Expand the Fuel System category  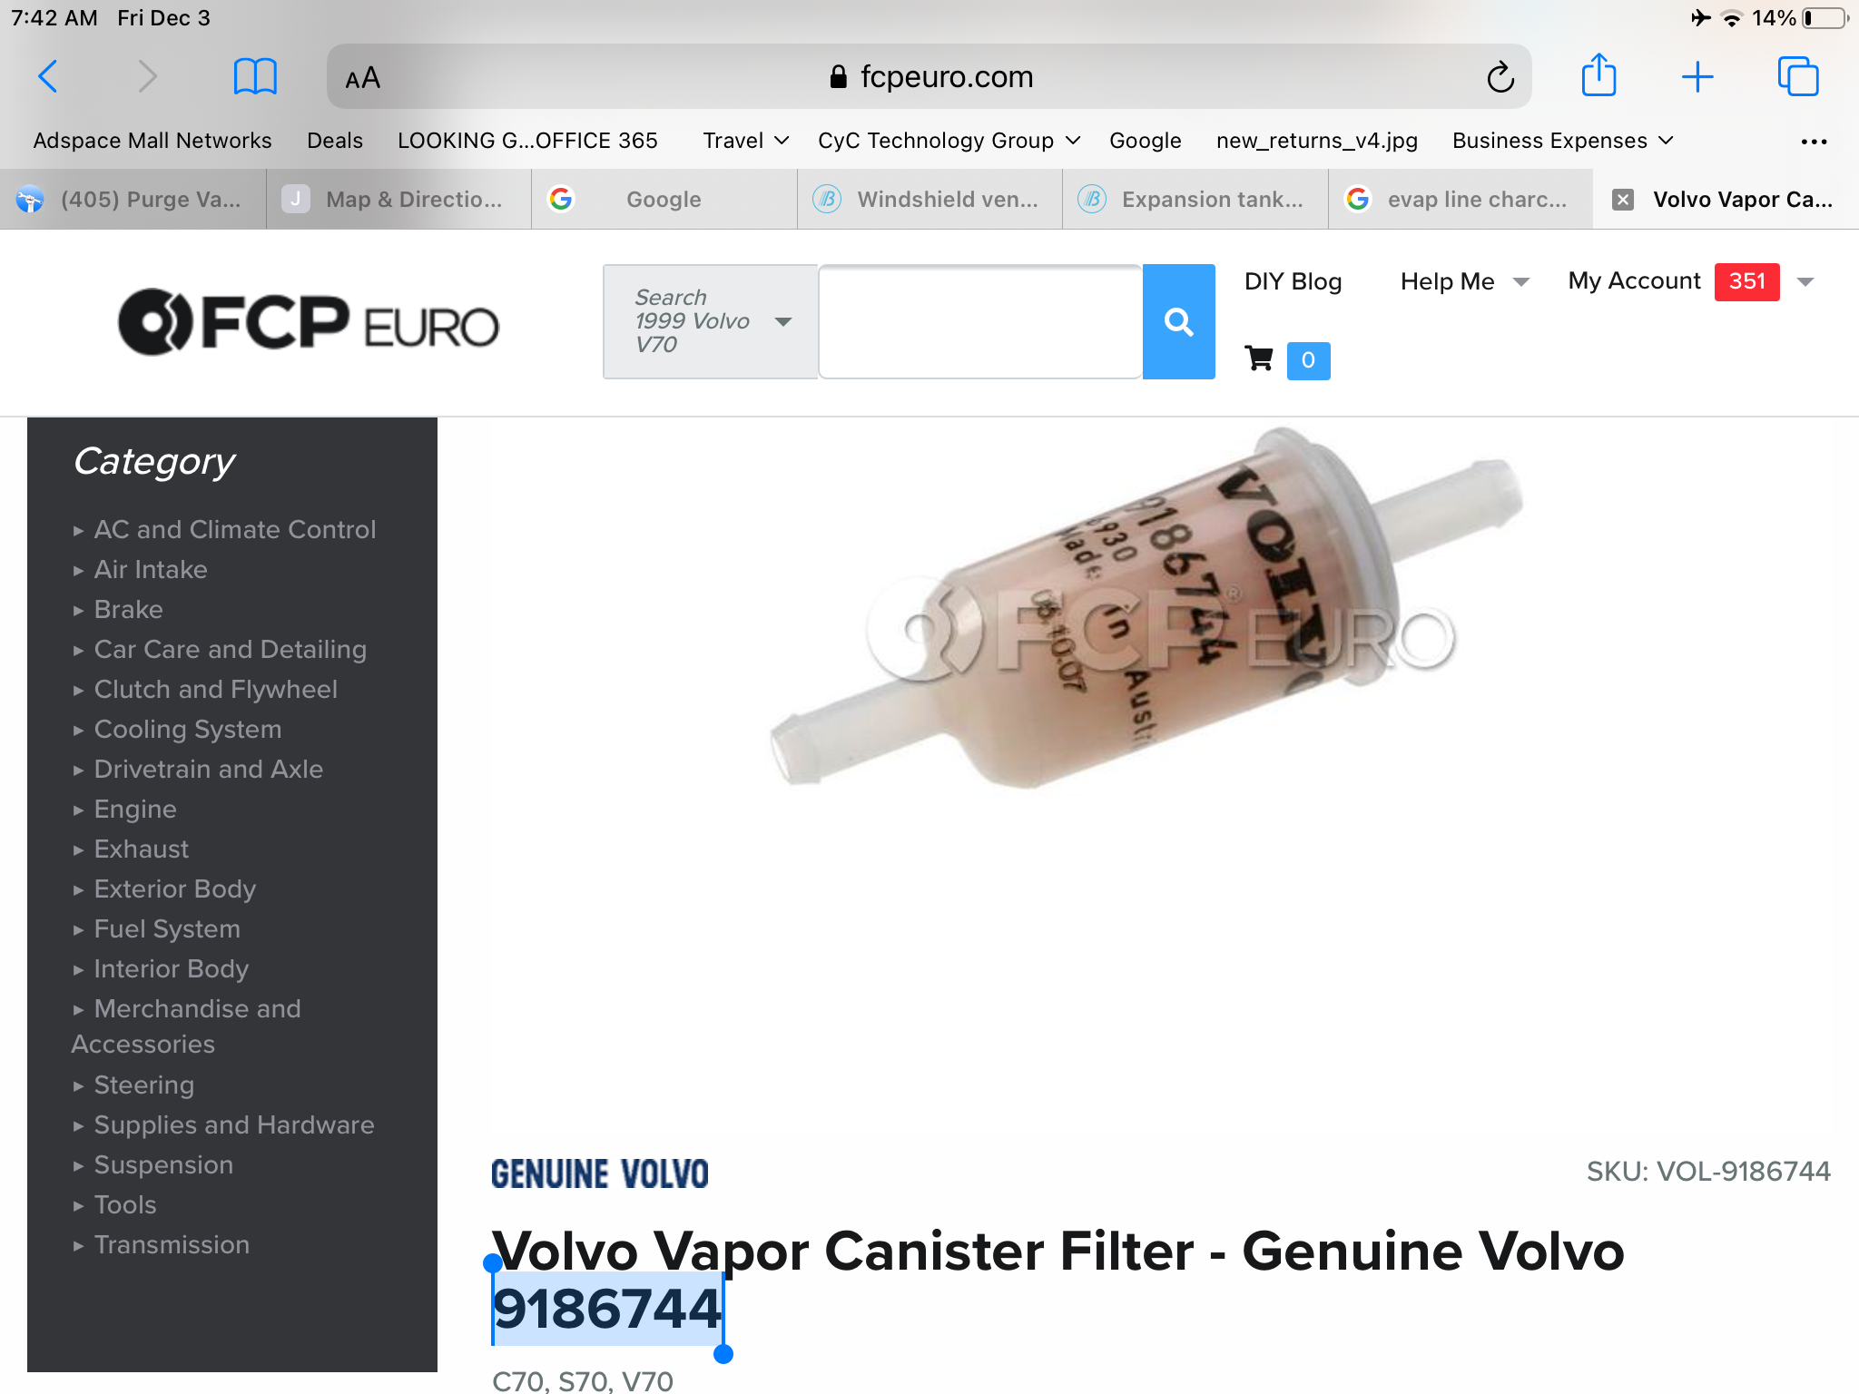coord(167,928)
